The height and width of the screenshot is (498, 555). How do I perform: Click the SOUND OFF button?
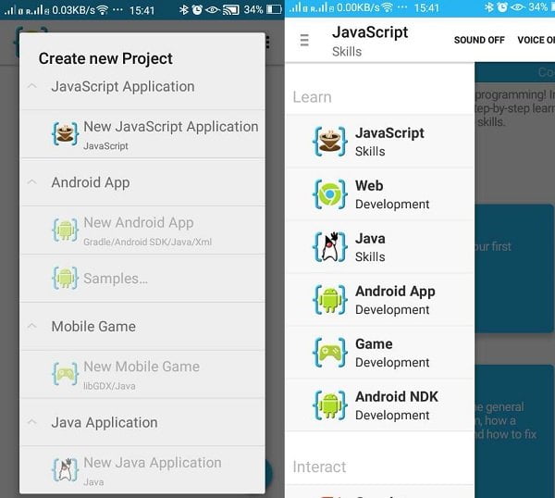click(x=479, y=40)
